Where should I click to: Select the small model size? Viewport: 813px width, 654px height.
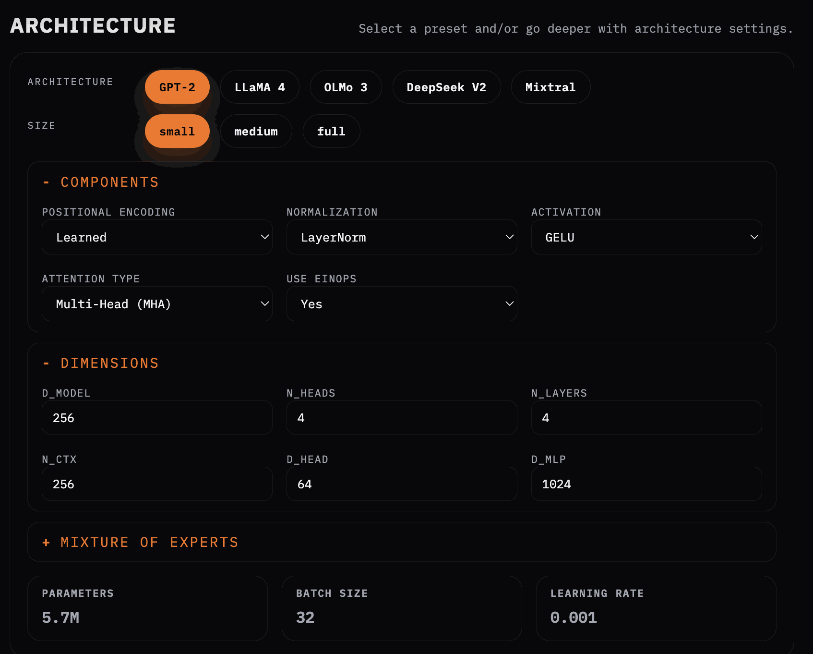point(177,132)
